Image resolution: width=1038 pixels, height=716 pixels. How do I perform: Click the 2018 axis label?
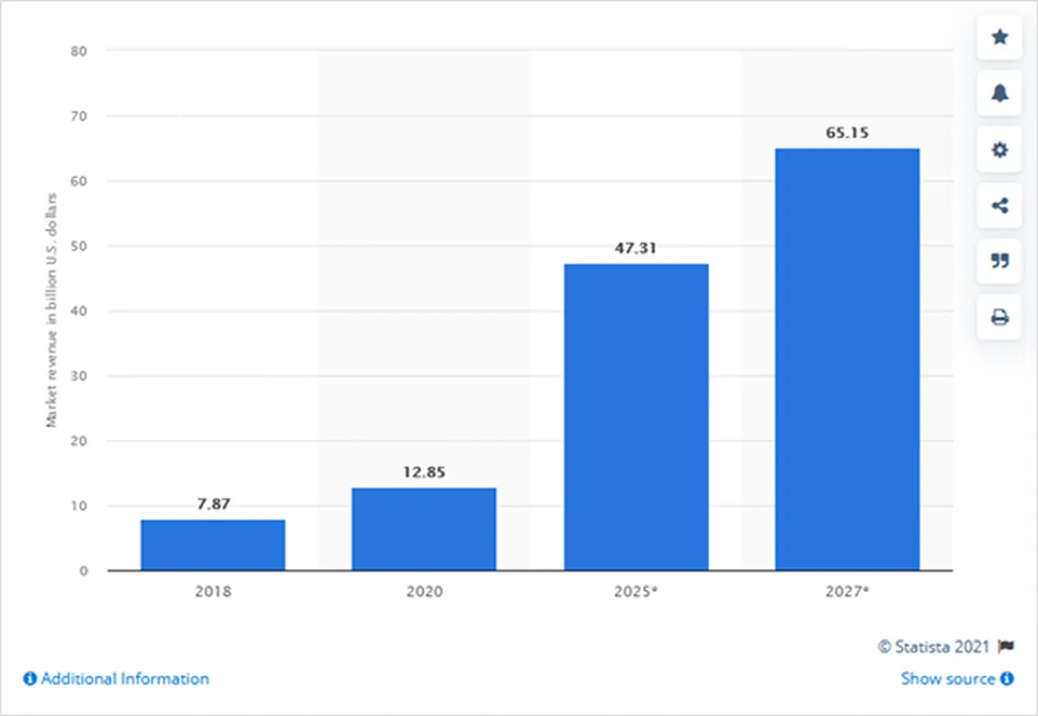click(213, 592)
